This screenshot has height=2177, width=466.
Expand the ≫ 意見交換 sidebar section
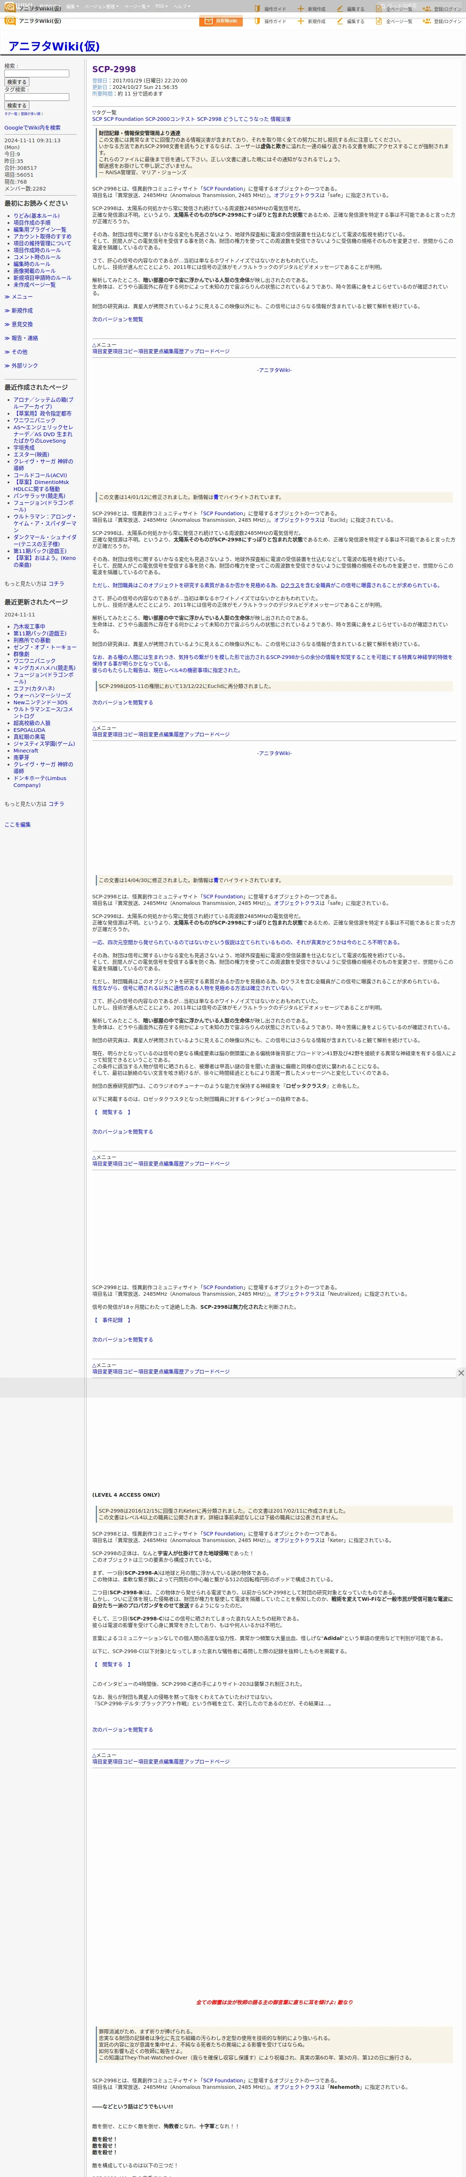pos(19,324)
